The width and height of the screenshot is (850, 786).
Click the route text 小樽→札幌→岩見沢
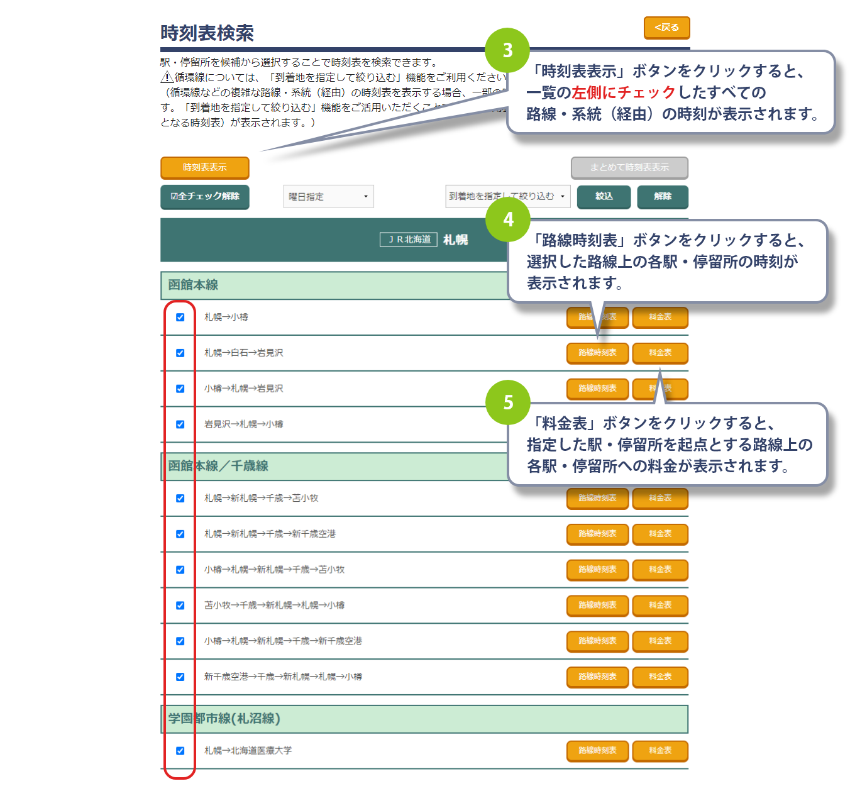click(244, 389)
